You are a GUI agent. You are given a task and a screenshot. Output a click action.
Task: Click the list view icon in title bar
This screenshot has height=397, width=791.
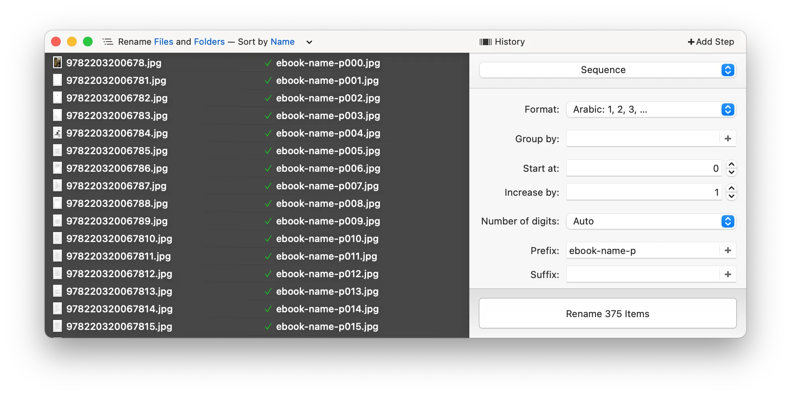tap(108, 42)
